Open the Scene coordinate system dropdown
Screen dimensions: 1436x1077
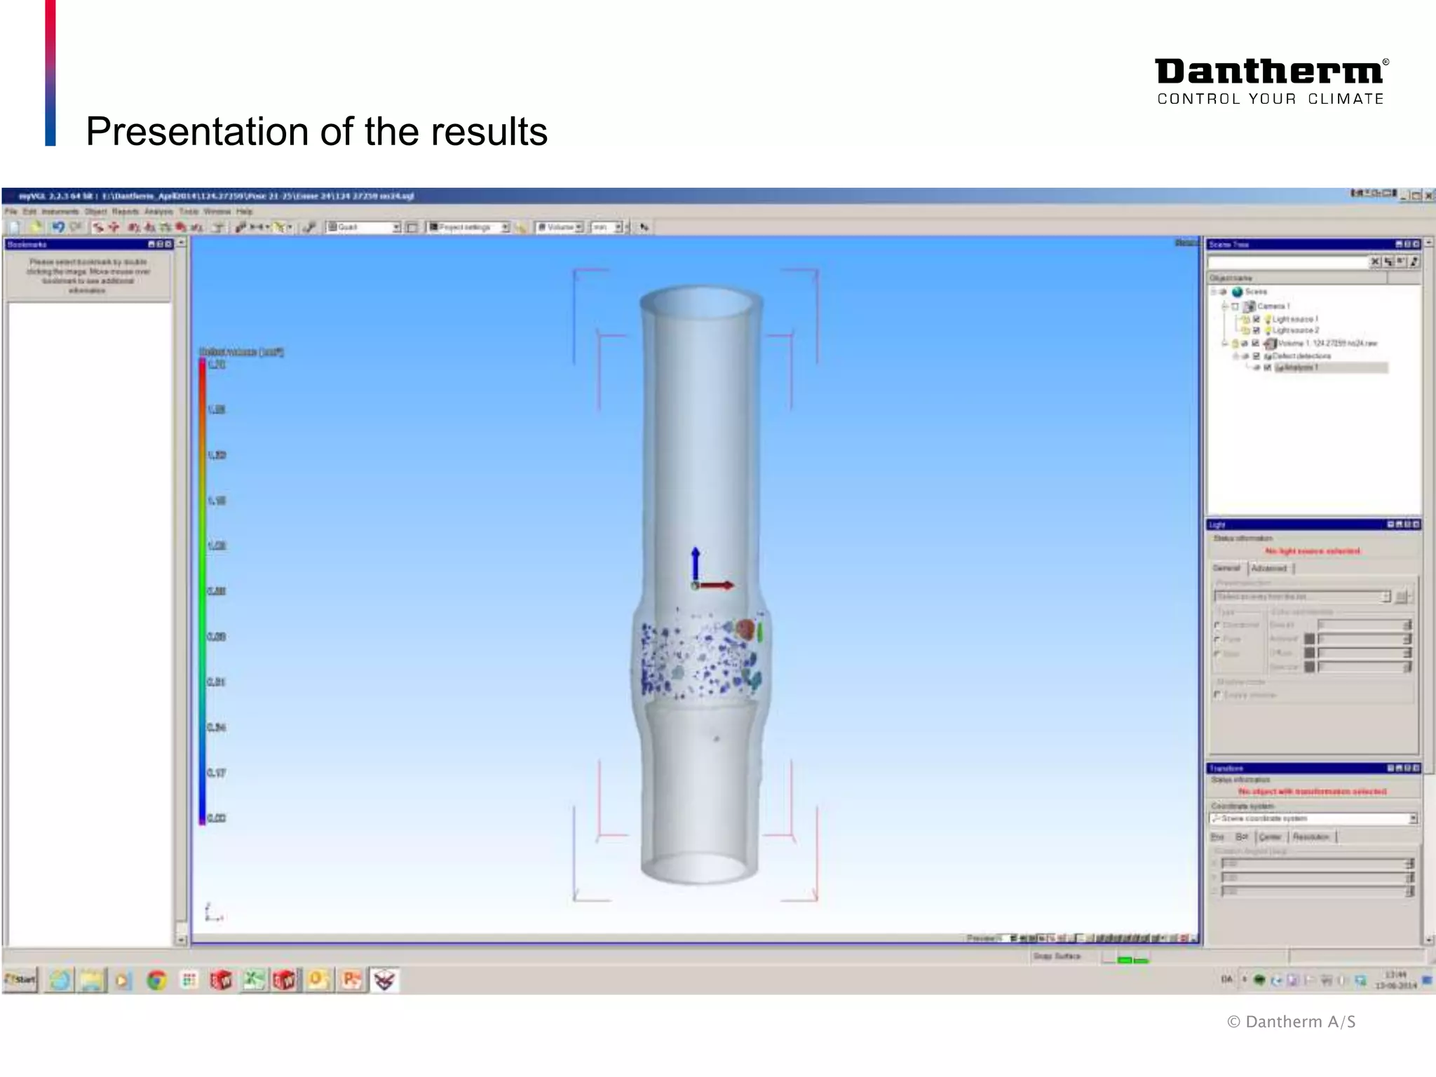point(1313,818)
